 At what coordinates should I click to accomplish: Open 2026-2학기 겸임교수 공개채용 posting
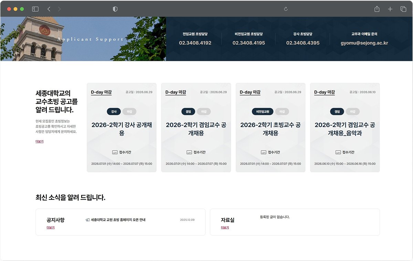(196, 129)
